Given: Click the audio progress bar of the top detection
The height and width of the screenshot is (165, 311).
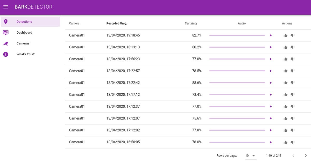Looking at the screenshot, I should coord(237,35).
